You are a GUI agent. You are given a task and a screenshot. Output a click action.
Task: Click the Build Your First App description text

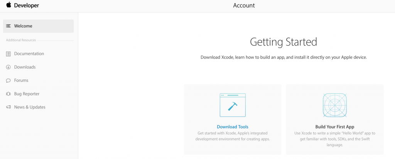click(335, 139)
